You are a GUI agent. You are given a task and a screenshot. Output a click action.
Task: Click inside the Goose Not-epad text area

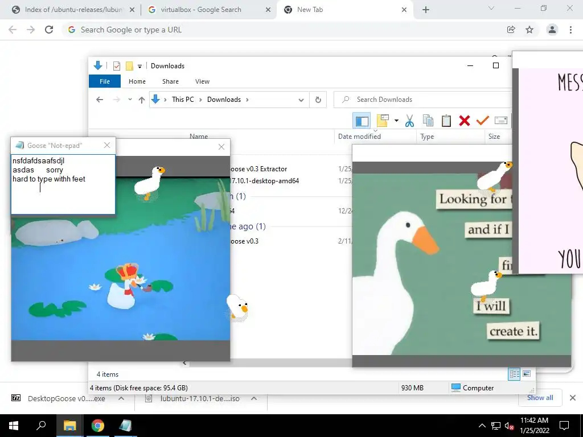click(x=63, y=184)
